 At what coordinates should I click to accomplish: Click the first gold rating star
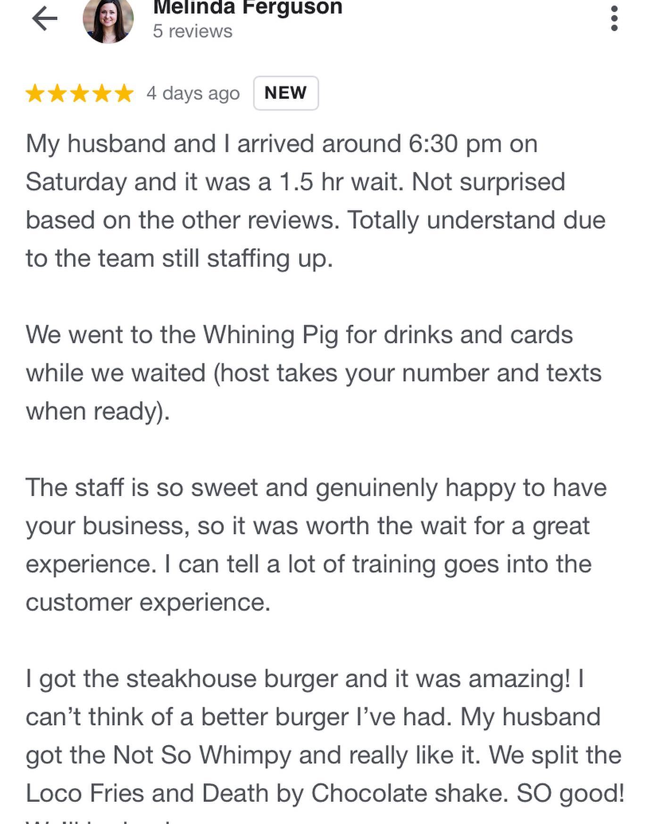(35, 93)
